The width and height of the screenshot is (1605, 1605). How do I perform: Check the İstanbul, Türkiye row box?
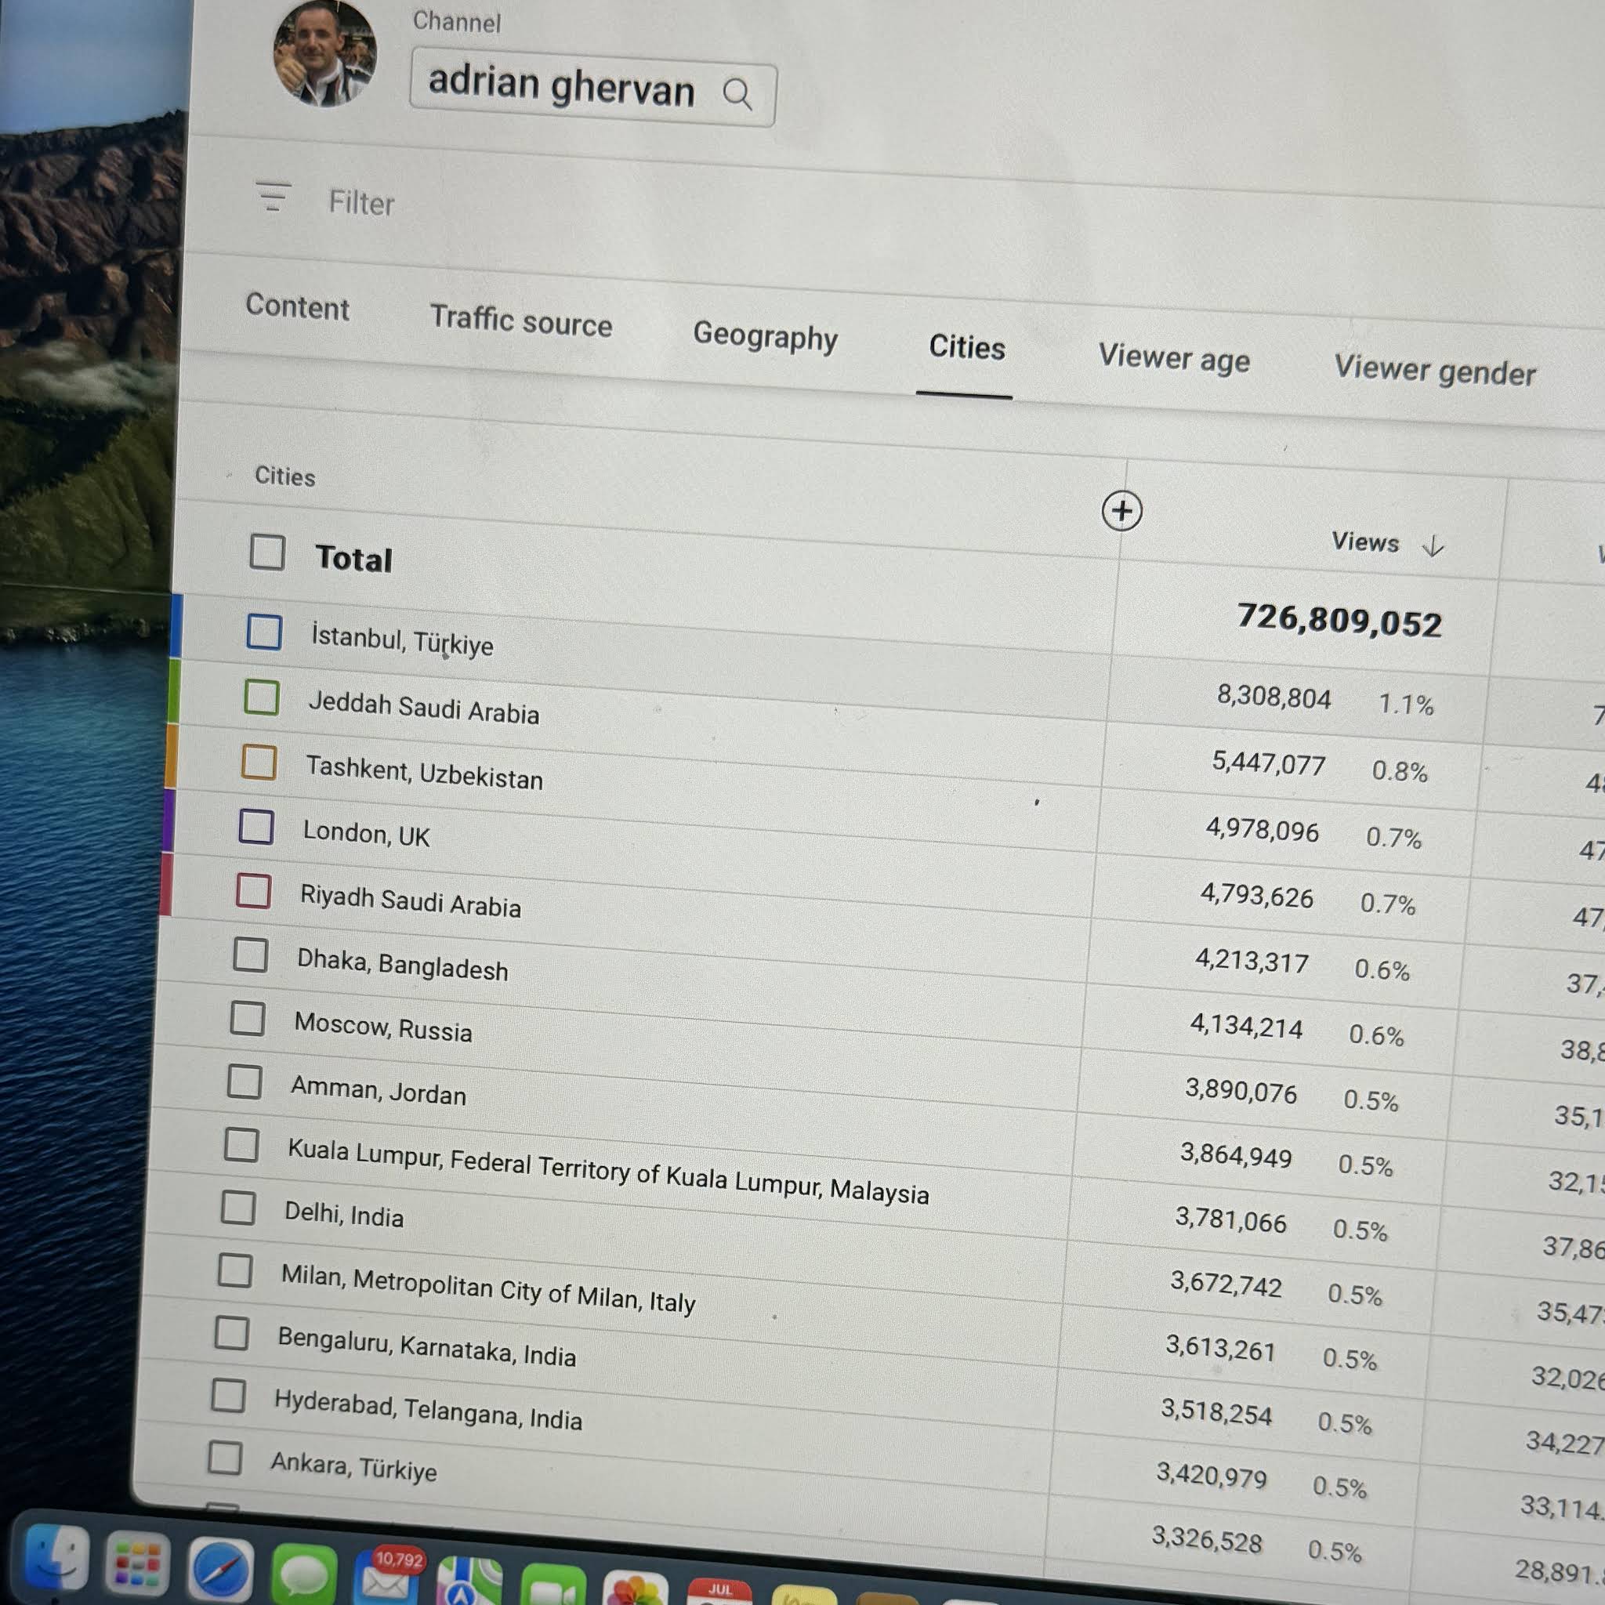point(264,632)
